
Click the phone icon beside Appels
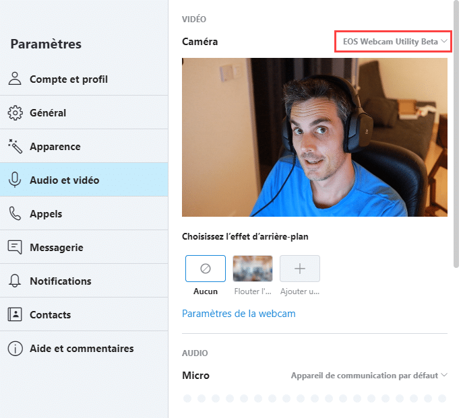tap(15, 213)
